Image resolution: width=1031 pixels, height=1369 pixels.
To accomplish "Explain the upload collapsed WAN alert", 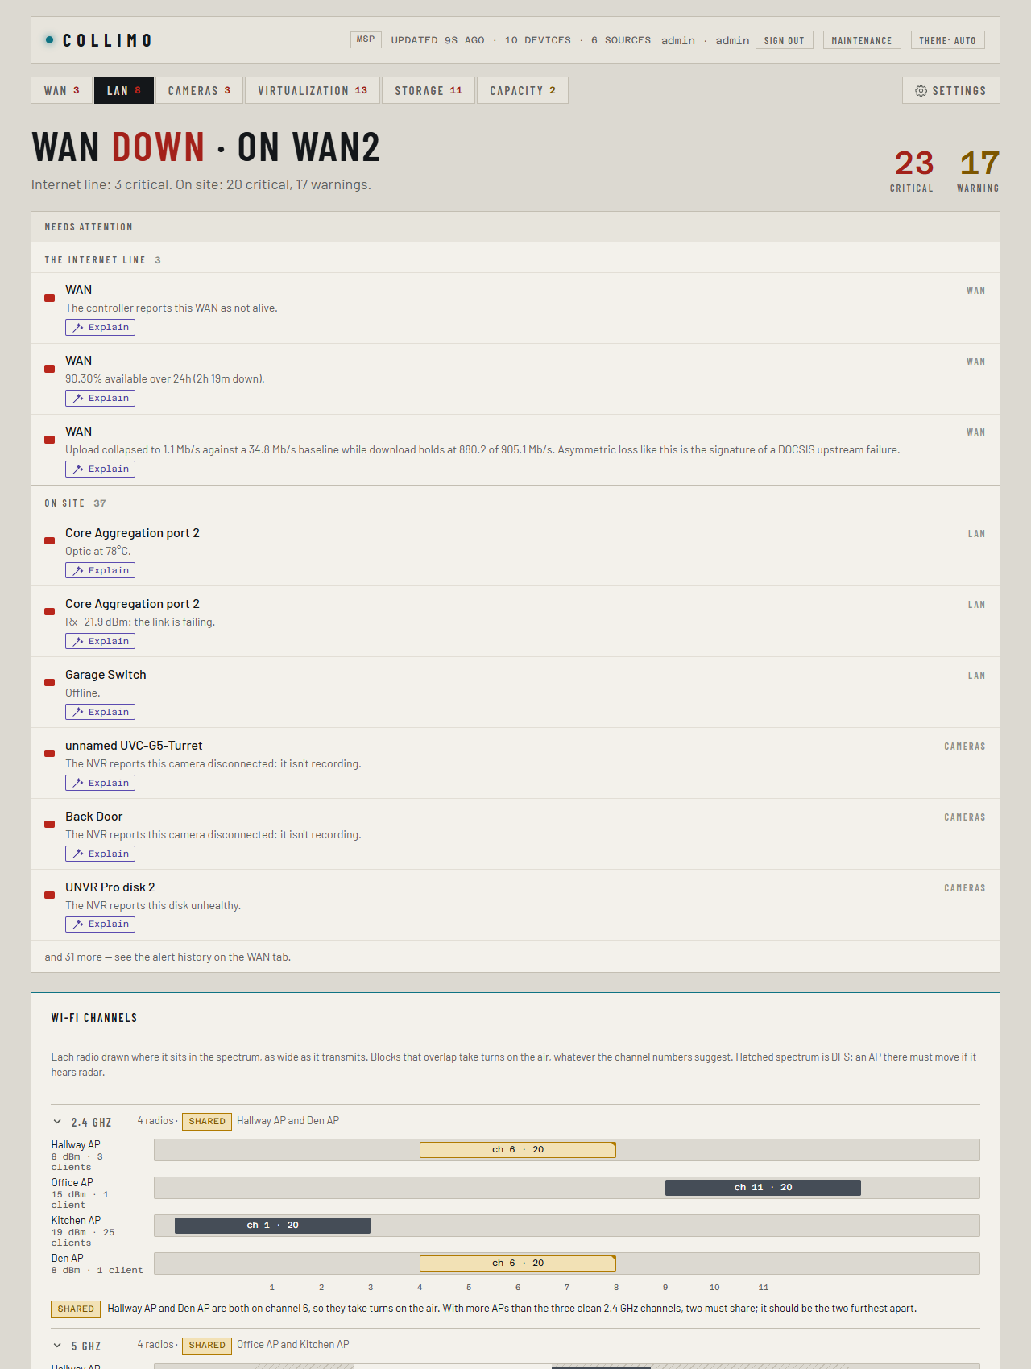I will pyautogui.click(x=100, y=469).
